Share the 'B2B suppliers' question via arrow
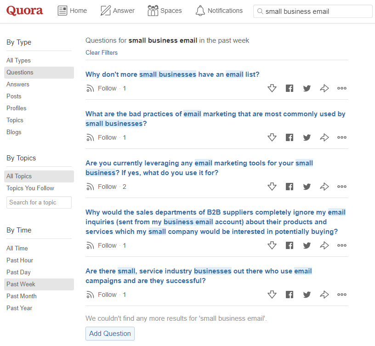375x346 pixels. coord(324,245)
